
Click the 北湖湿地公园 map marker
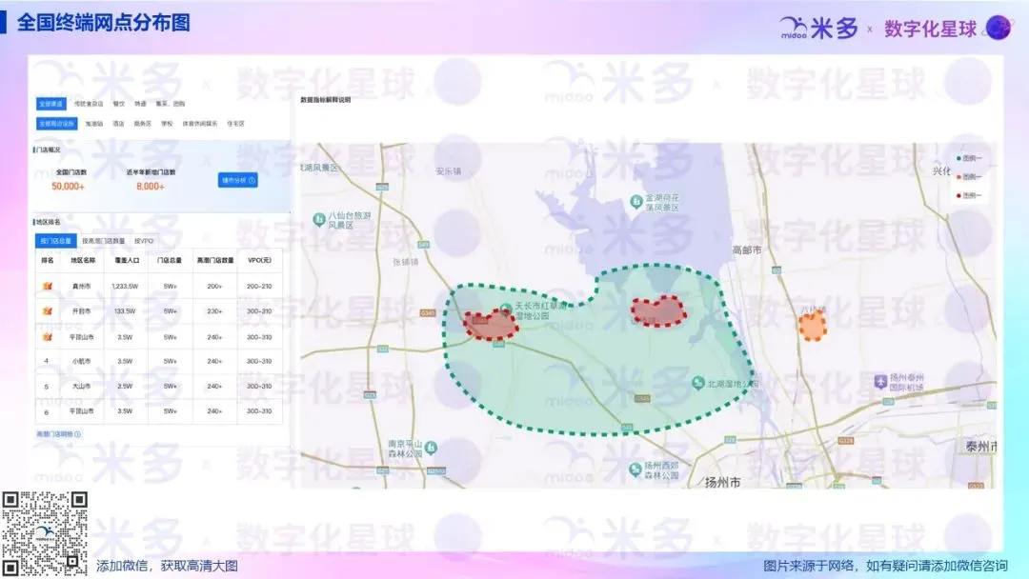pos(698,383)
